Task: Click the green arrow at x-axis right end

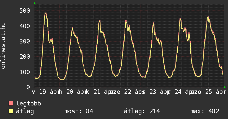Action: pos(225,87)
